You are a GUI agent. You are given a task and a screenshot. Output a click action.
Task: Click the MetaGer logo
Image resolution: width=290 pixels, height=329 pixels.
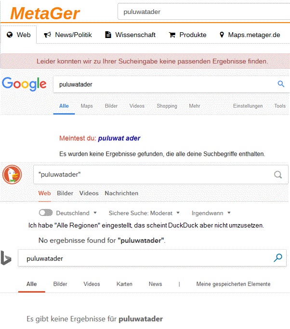[x=45, y=13]
